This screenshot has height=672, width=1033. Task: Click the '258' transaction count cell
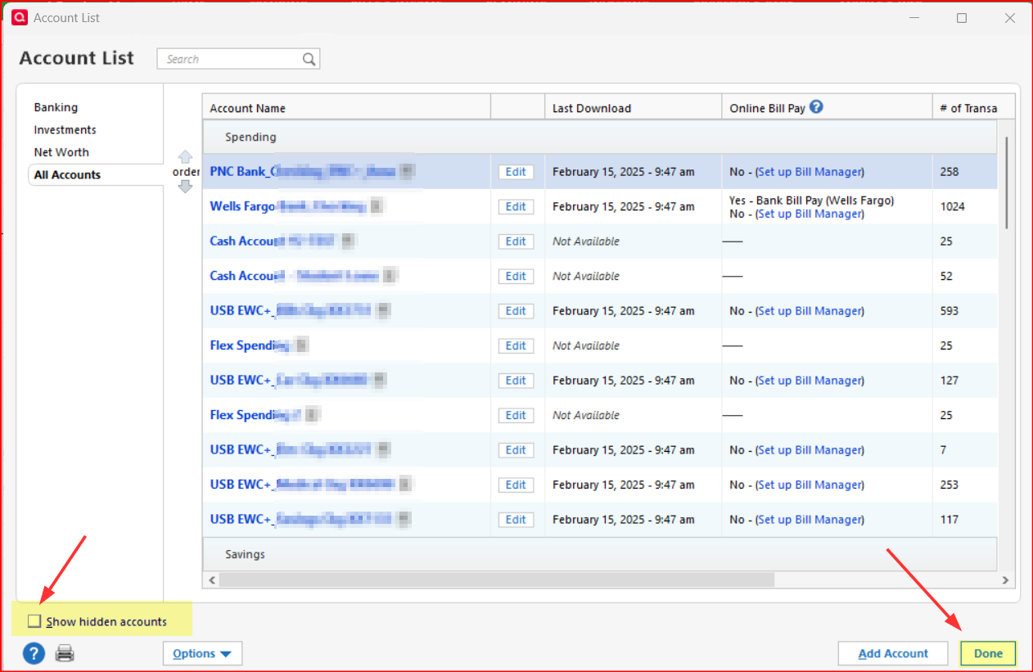(x=950, y=172)
